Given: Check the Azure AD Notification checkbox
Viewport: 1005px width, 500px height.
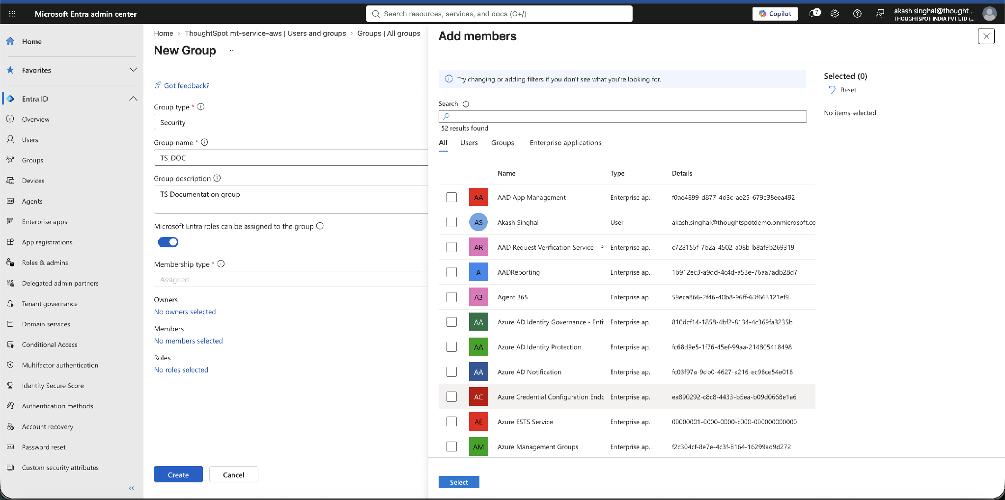Looking at the screenshot, I should pos(451,372).
